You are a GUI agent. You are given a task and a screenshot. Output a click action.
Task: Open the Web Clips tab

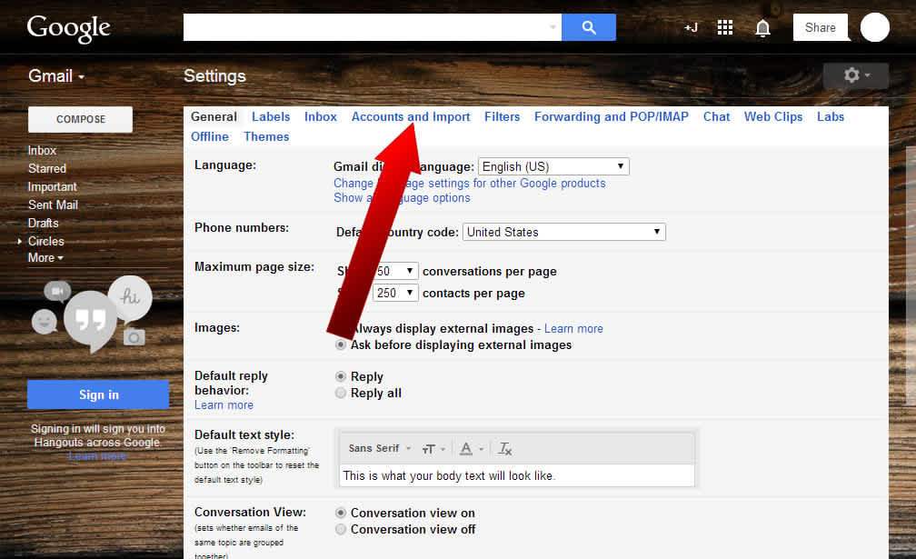[x=772, y=117]
